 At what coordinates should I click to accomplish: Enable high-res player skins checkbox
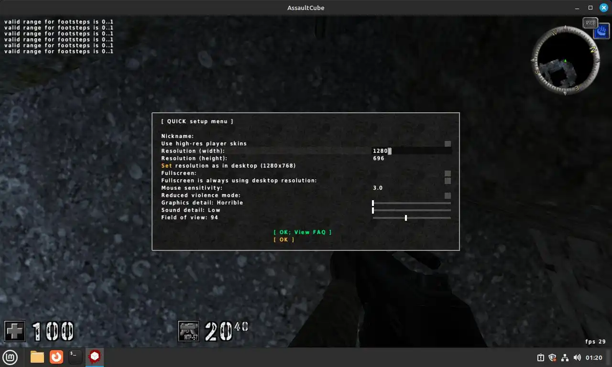(448, 144)
